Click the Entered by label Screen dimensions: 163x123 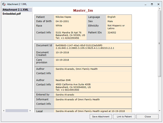pos(43,95)
